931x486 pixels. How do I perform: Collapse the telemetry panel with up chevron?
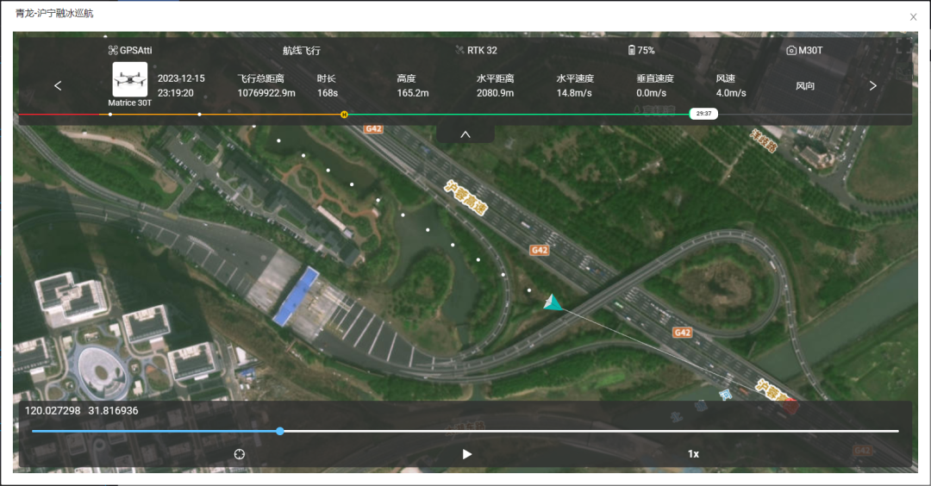click(465, 134)
